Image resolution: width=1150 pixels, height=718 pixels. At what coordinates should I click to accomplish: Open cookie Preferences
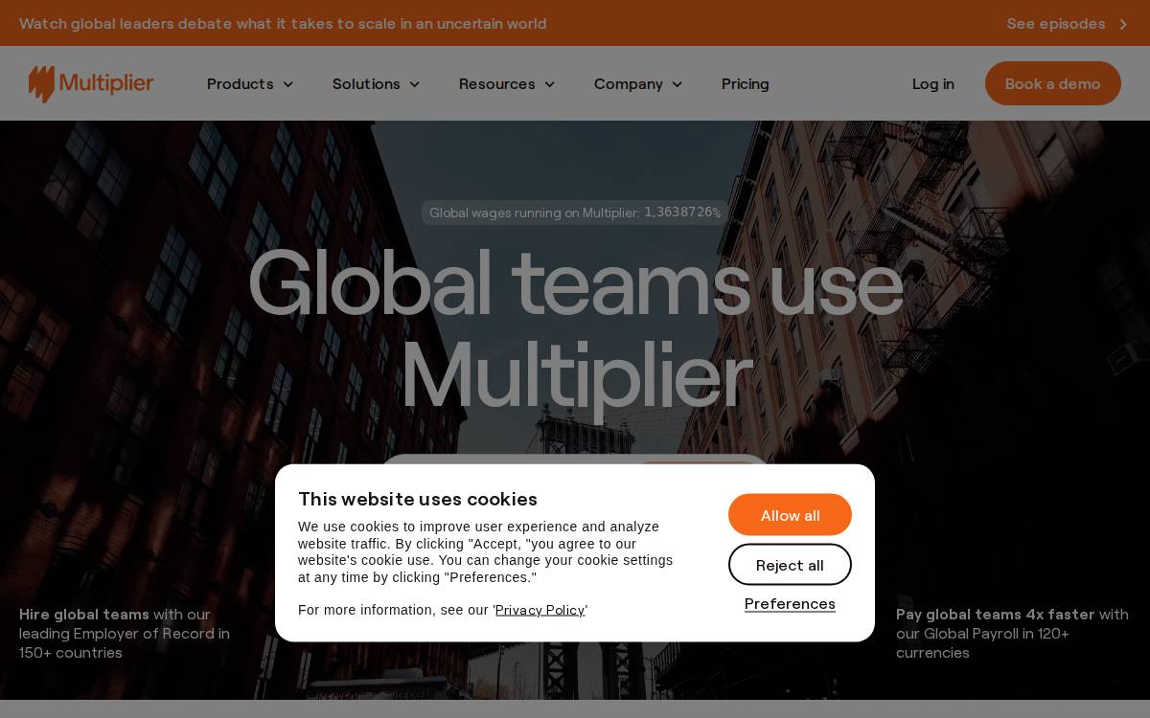tap(790, 604)
